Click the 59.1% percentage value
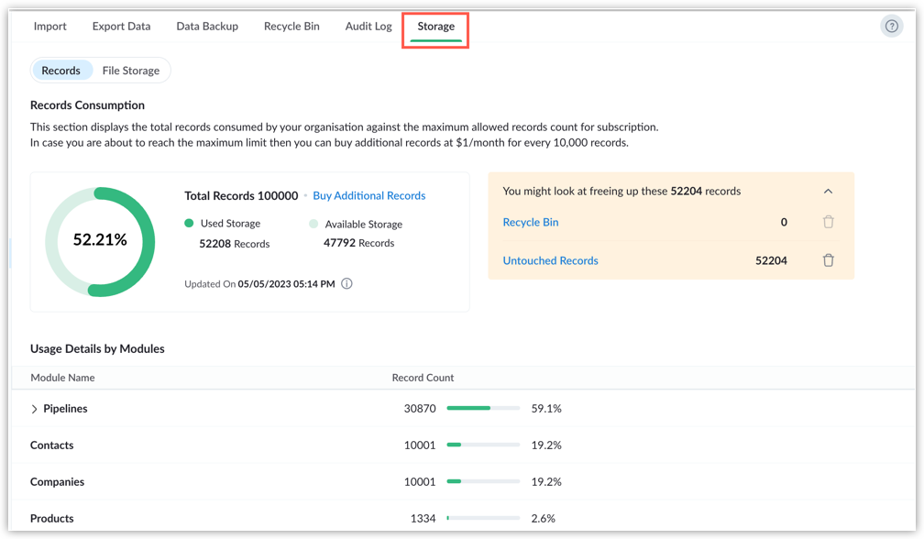924x539 pixels. point(546,409)
